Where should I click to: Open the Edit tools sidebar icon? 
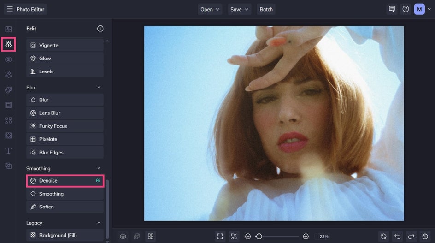click(x=8, y=45)
